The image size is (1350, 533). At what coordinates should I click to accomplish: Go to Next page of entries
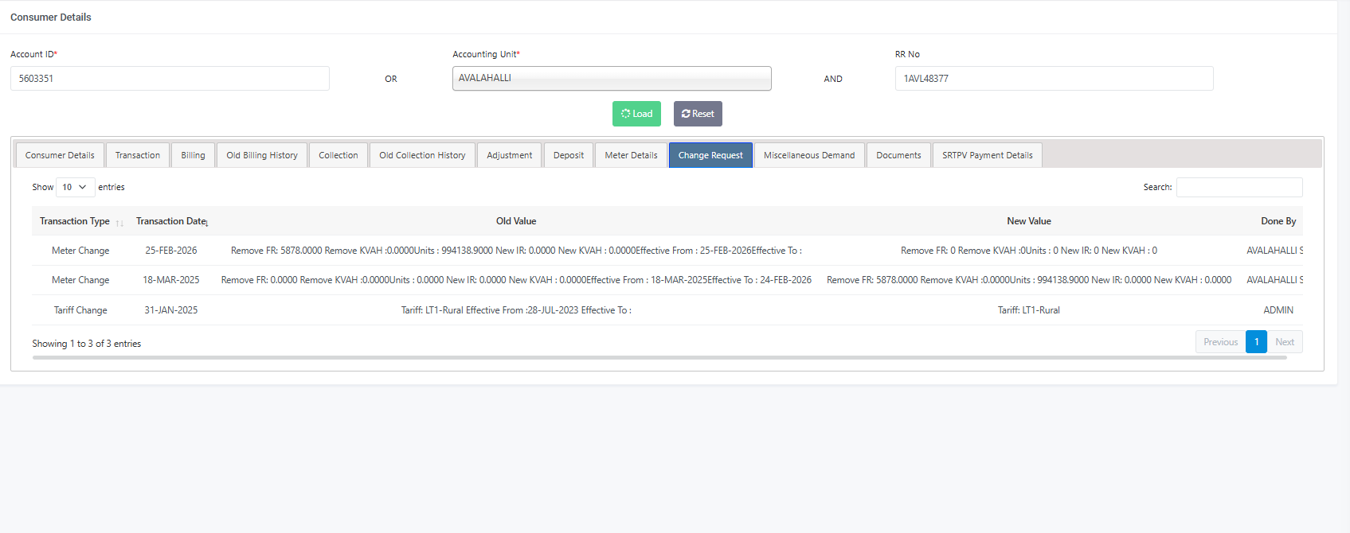pos(1285,342)
